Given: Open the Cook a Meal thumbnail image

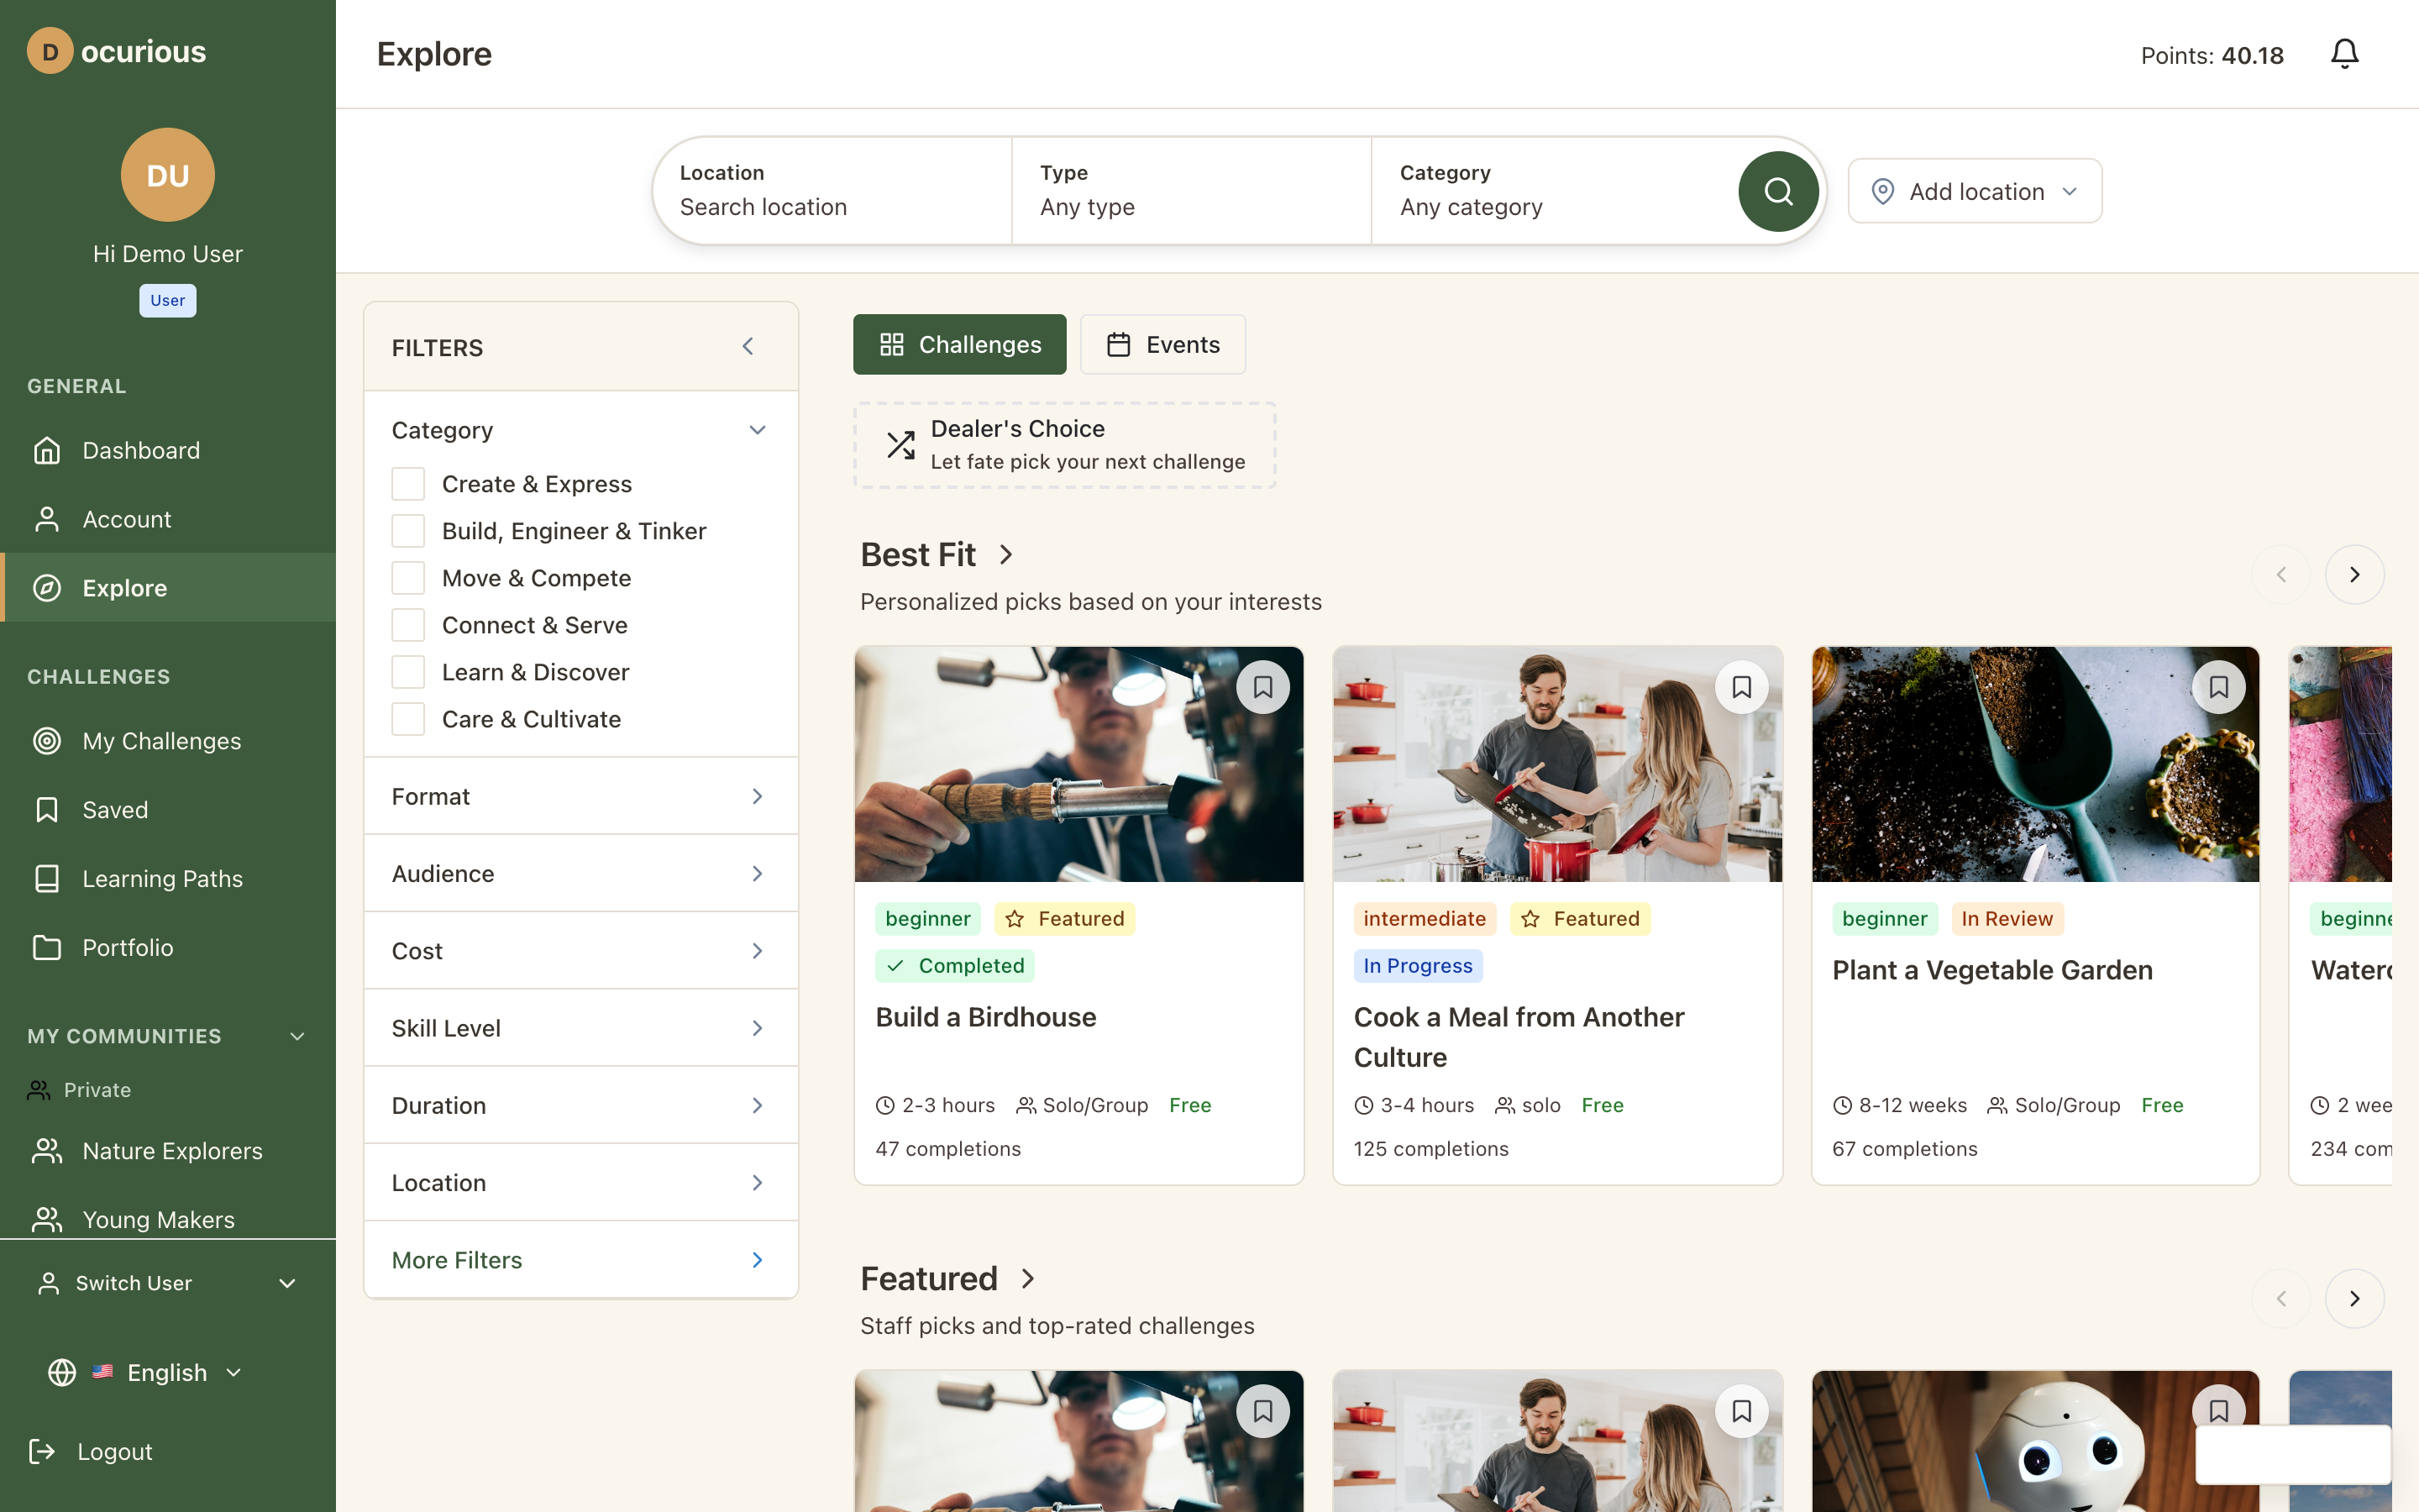Looking at the screenshot, I should 1556,764.
